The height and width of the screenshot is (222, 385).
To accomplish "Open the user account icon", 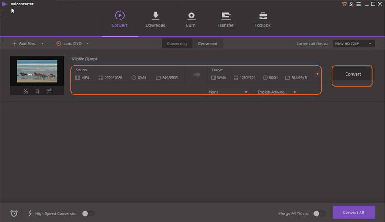I will pyautogui.click(x=351, y=4).
